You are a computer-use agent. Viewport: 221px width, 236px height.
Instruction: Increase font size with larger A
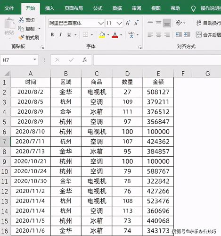coord(128,23)
